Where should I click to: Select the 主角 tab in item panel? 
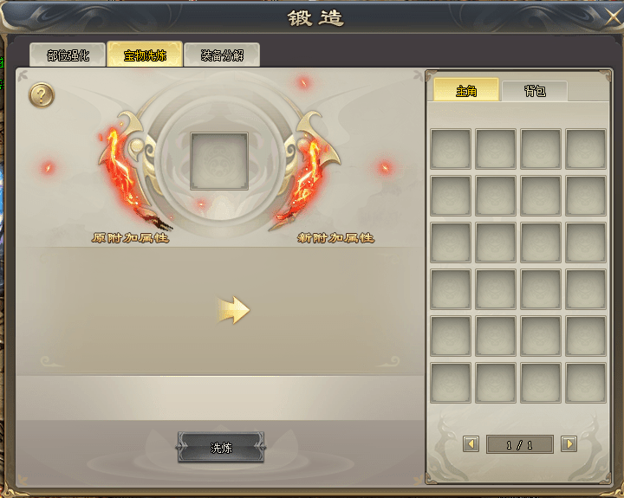coord(466,90)
